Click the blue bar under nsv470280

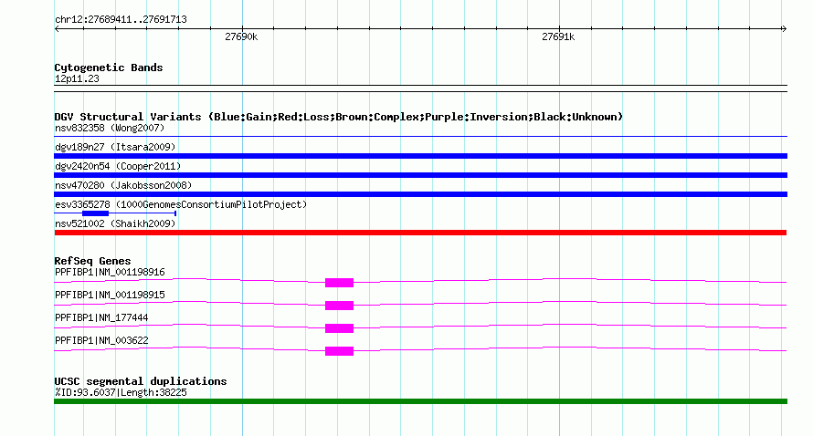pyautogui.click(x=420, y=194)
